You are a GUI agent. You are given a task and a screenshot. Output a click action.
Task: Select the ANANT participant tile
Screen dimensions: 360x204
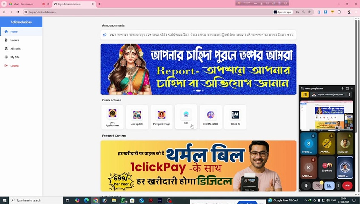tap(327, 143)
